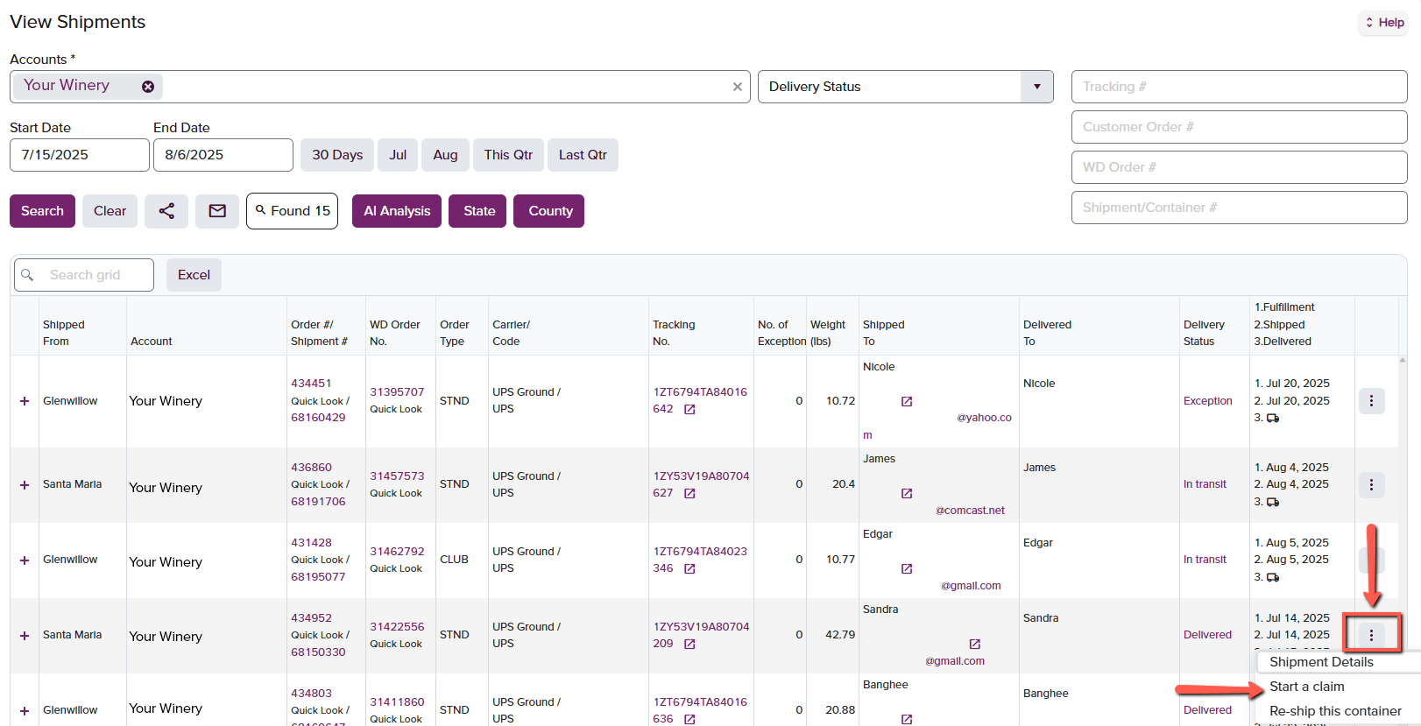Open tracking link icon for 1ZT6794TA84023346
This screenshot has width=1421, height=726.
689,568
